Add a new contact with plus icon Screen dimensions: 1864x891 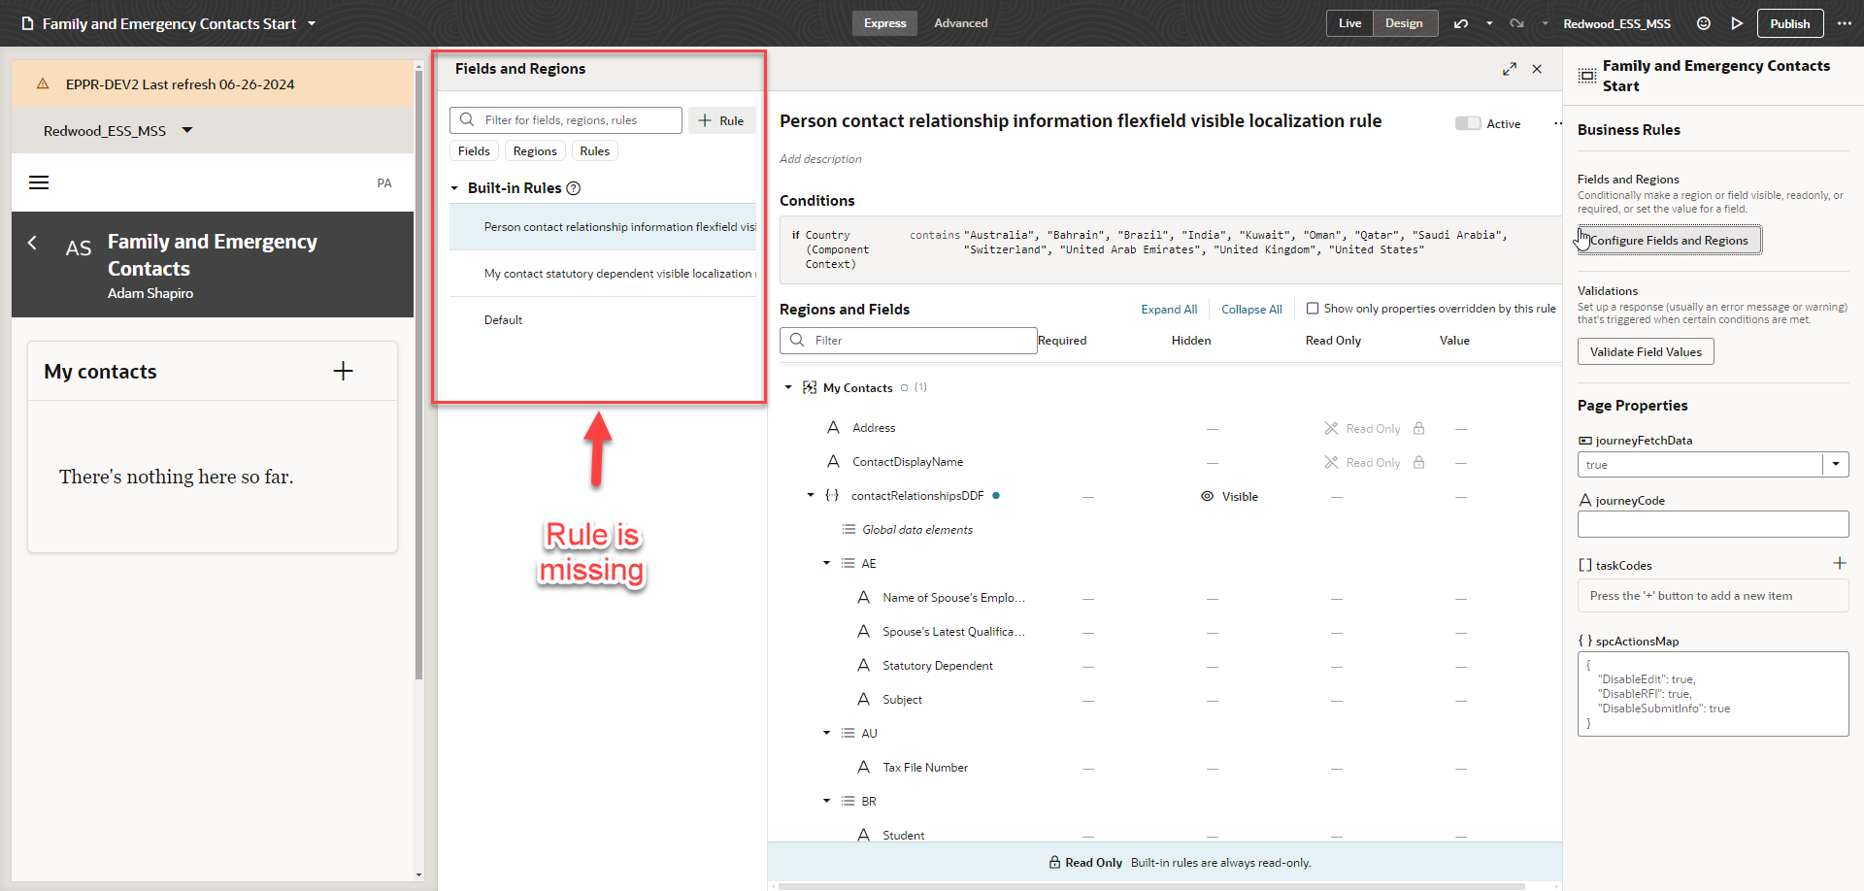(343, 371)
